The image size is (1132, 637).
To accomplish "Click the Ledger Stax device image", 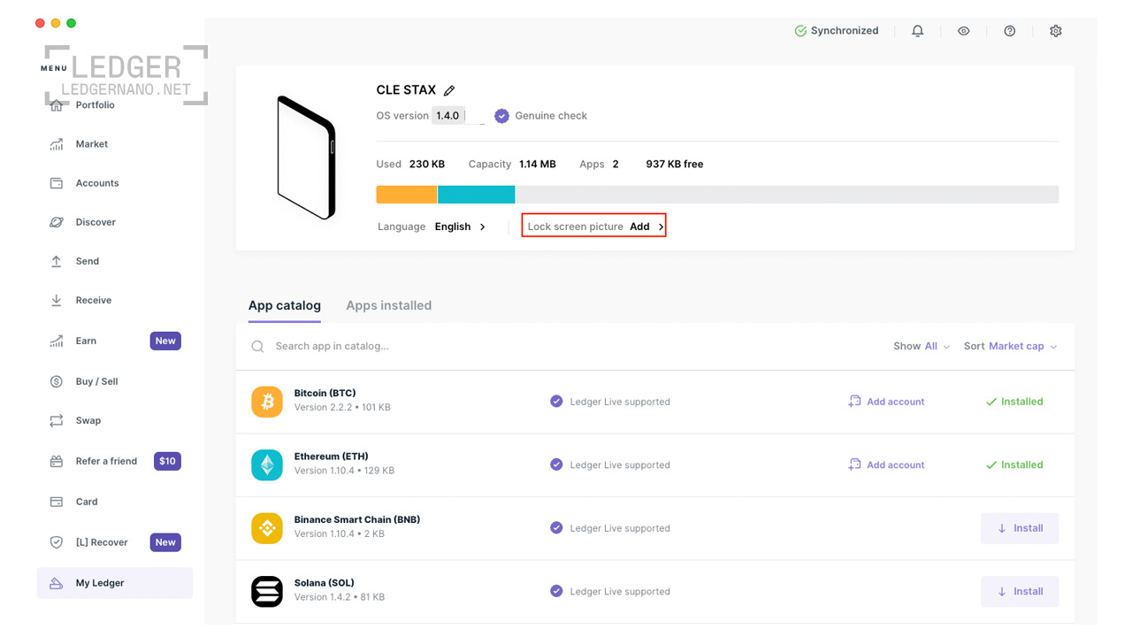I will 306,157.
